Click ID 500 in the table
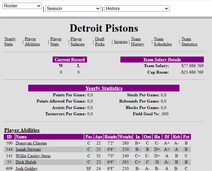 [x=9, y=143]
